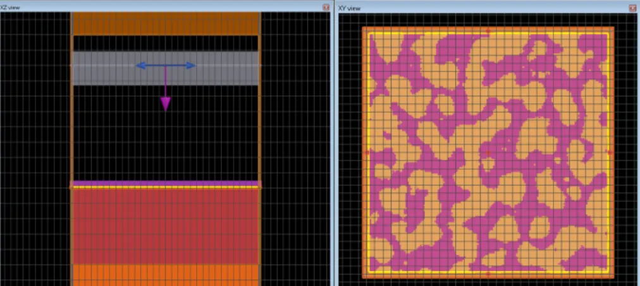Click the red handle on the bottom edge in XY view
640x286 pixels.
(x=488, y=274)
